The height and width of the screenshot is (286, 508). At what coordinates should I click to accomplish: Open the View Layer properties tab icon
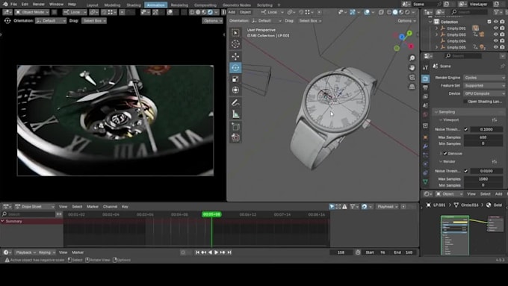(x=425, y=96)
